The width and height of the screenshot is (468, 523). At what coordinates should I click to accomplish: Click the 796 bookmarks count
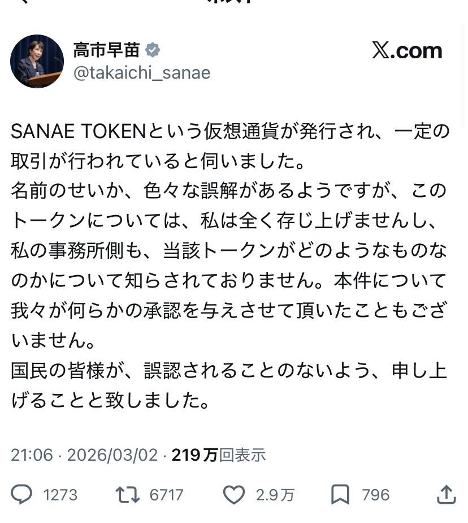pyautogui.click(x=376, y=495)
